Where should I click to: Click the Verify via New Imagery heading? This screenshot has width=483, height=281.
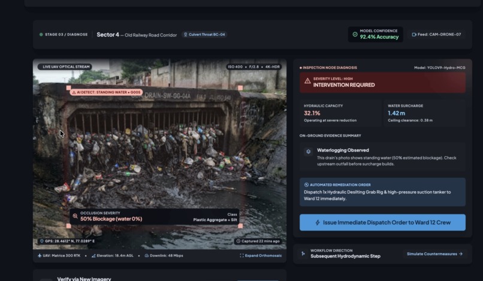point(84,279)
